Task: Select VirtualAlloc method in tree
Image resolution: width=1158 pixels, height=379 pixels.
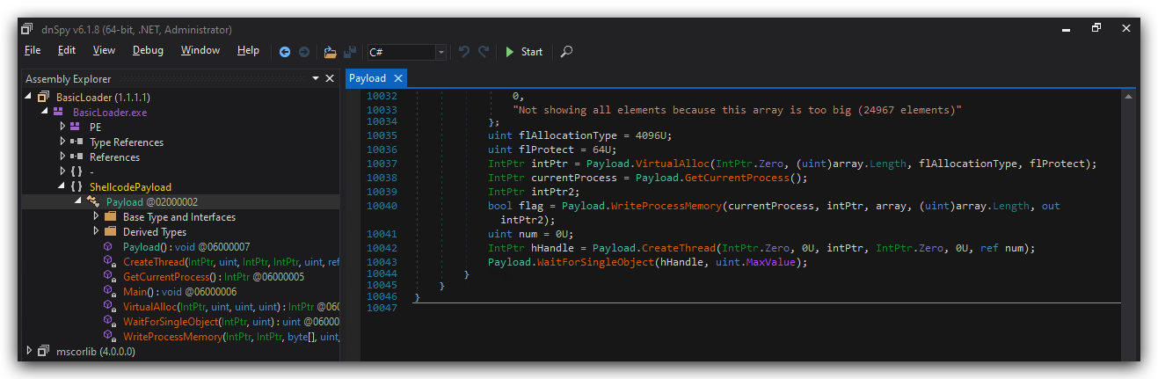Action: tap(230, 307)
